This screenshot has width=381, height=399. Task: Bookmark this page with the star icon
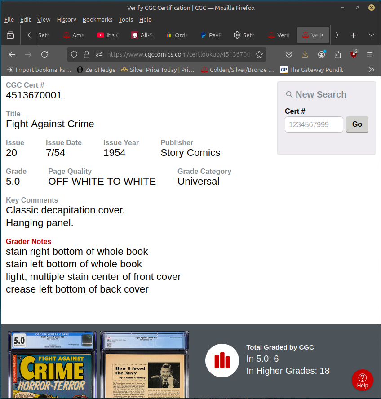(x=259, y=53)
